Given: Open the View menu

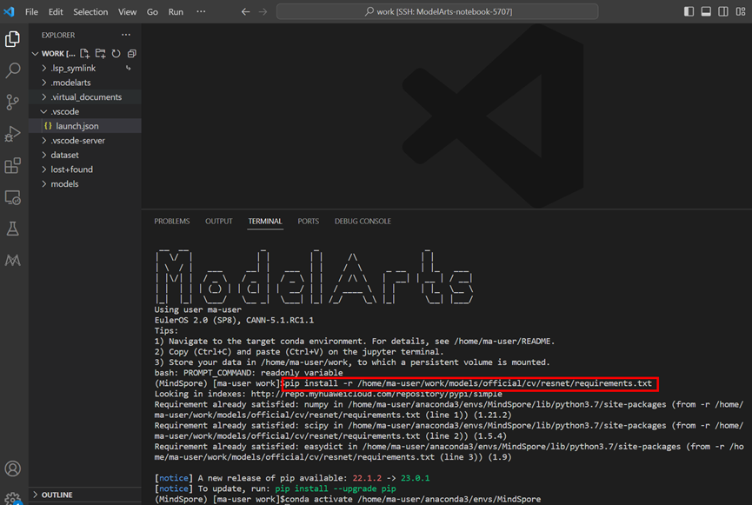Looking at the screenshot, I should 127,11.
